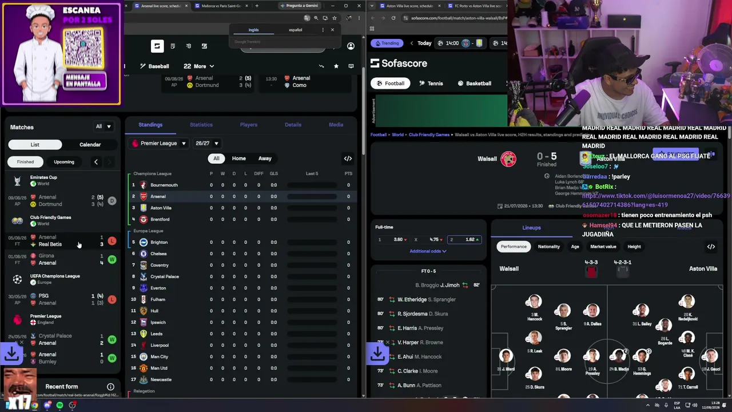Select the español translate option
Screen dimensions: 732x412
[x=296, y=30]
